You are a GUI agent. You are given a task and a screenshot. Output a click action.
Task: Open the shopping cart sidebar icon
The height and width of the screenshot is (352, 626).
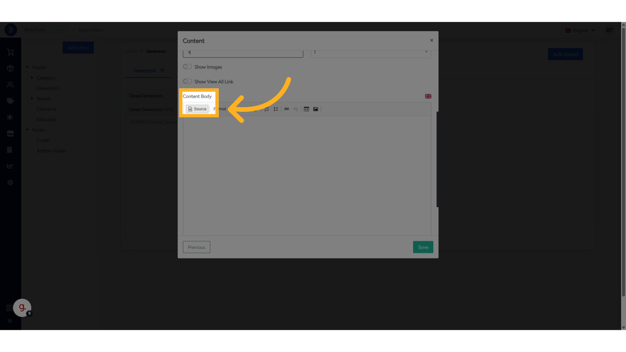[x=10, y=52]
